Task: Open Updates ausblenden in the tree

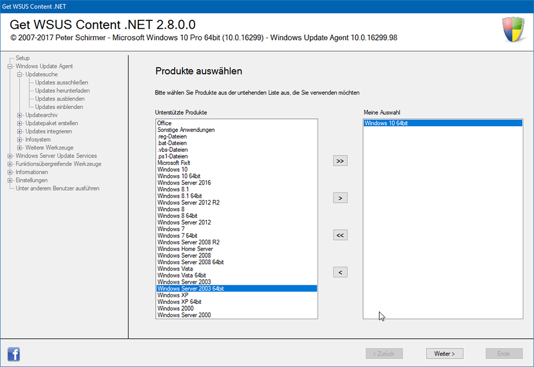Action: 60,99
